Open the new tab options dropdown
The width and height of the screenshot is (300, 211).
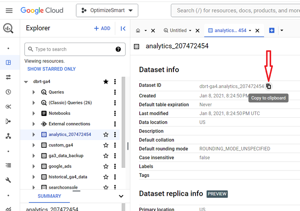pyautogui.click(x=282, y=30)
